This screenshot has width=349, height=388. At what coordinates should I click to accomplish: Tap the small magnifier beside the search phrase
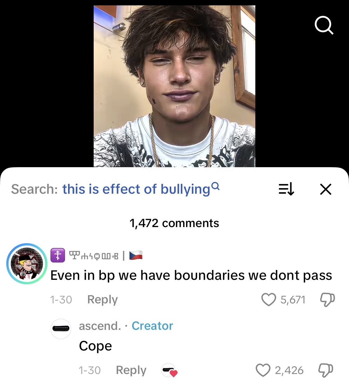pos(215,186)
